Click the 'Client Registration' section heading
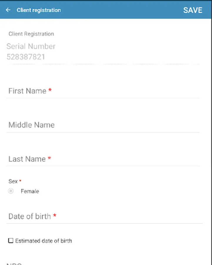 click(31, 34)
